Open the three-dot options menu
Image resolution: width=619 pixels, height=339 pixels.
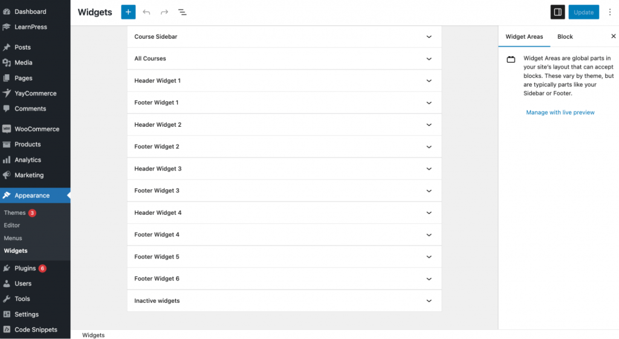click(x=609, y=12)
